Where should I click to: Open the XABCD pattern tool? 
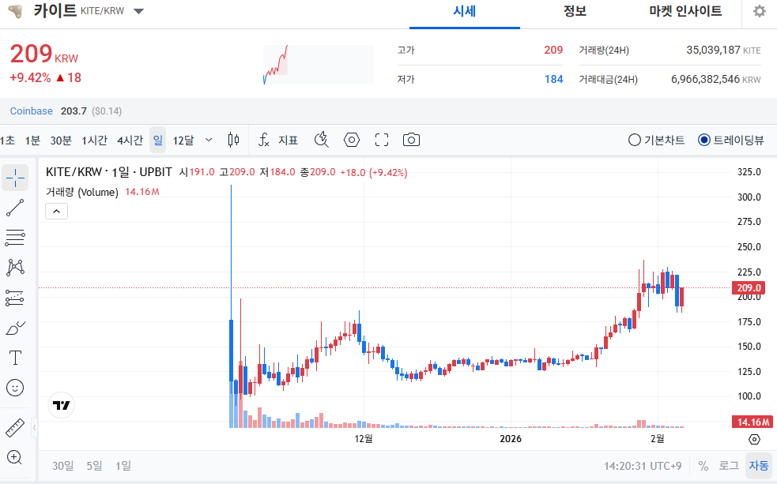(x=15, y=267)
